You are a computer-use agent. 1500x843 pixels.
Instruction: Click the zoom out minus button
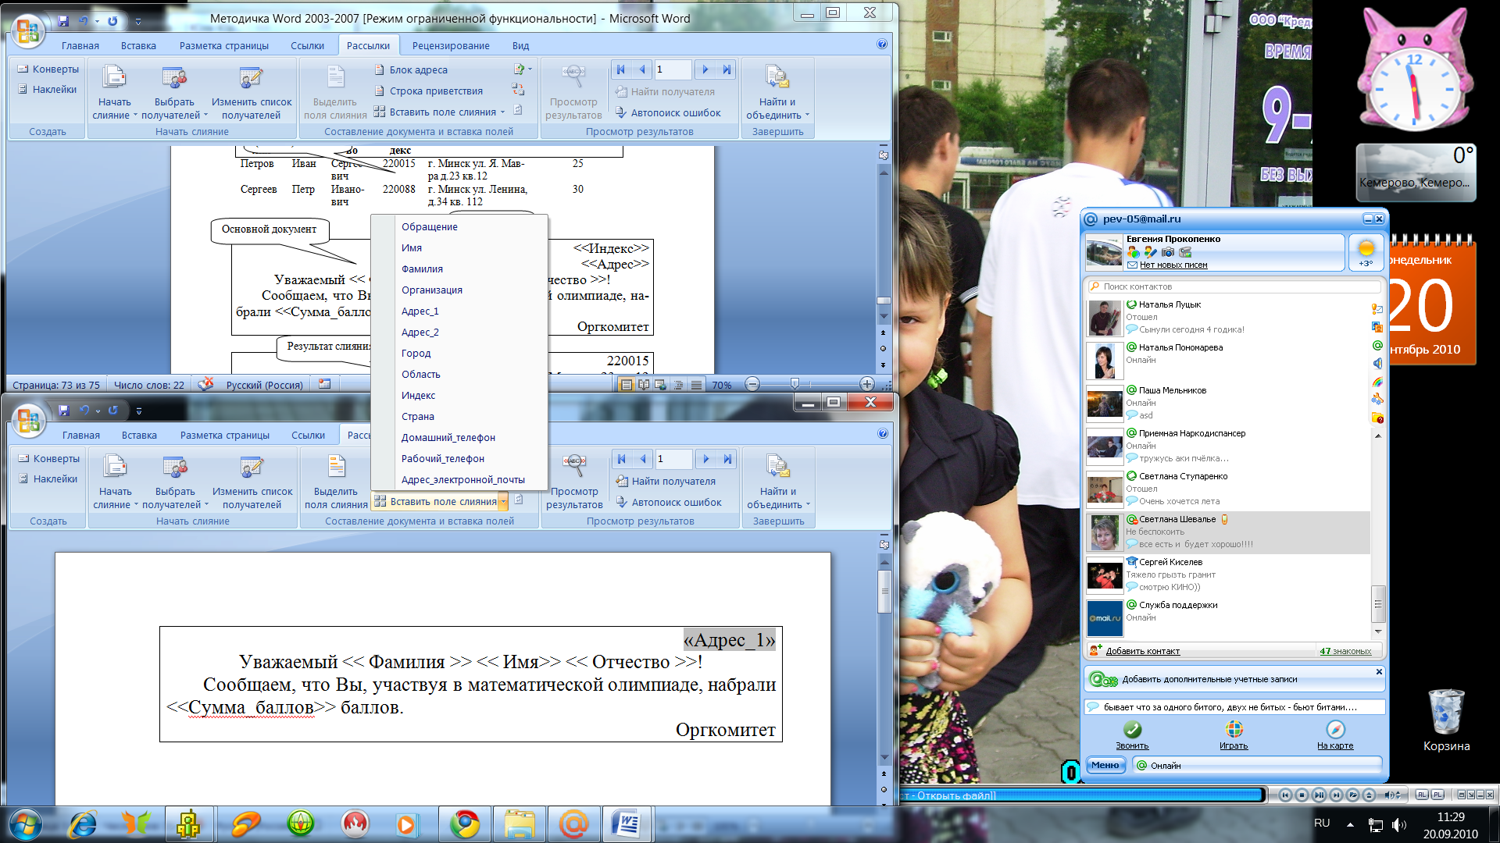point(752,384)
